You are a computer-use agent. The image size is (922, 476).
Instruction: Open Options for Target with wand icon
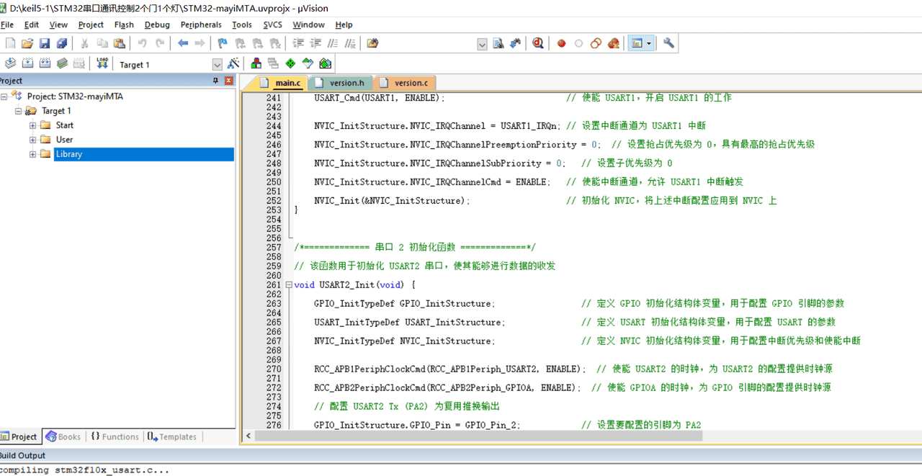tap(235, 63)
